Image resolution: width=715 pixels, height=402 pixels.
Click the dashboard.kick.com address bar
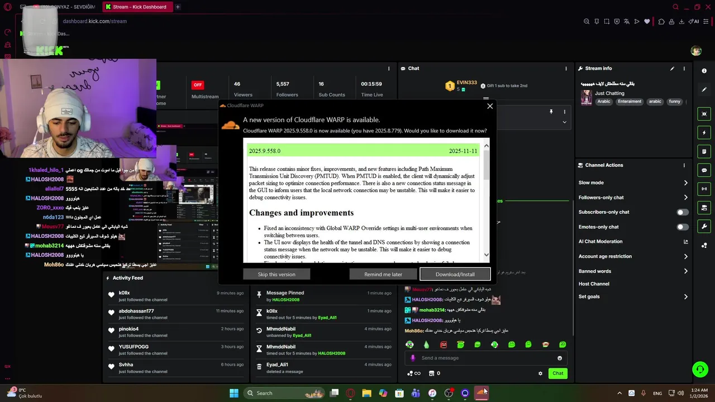(94, 21)
